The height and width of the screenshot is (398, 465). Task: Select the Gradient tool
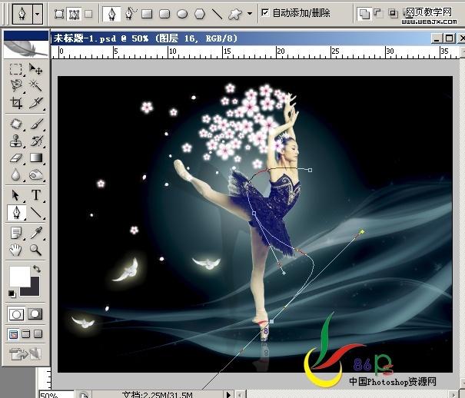[36, 158]
